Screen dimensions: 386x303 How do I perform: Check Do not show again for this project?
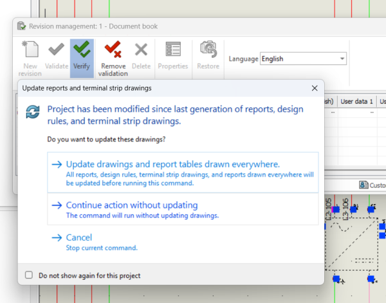click(29, 275)
